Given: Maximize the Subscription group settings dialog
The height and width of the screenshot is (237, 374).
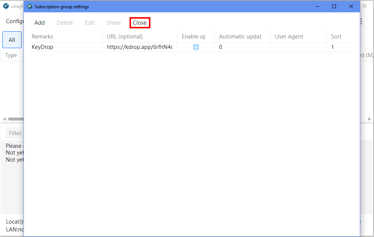Looking at the screenshot, I should 334,6.
